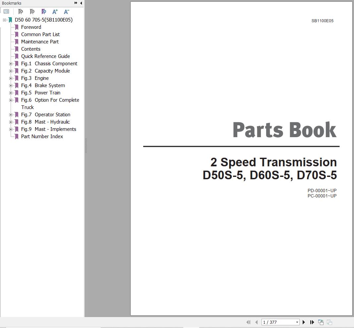This screenshot has height=328, width=354.
Task: Select Fig.9 Mast - Implements bookmark text
Action: pyautogui.click(x=48, y=129)
